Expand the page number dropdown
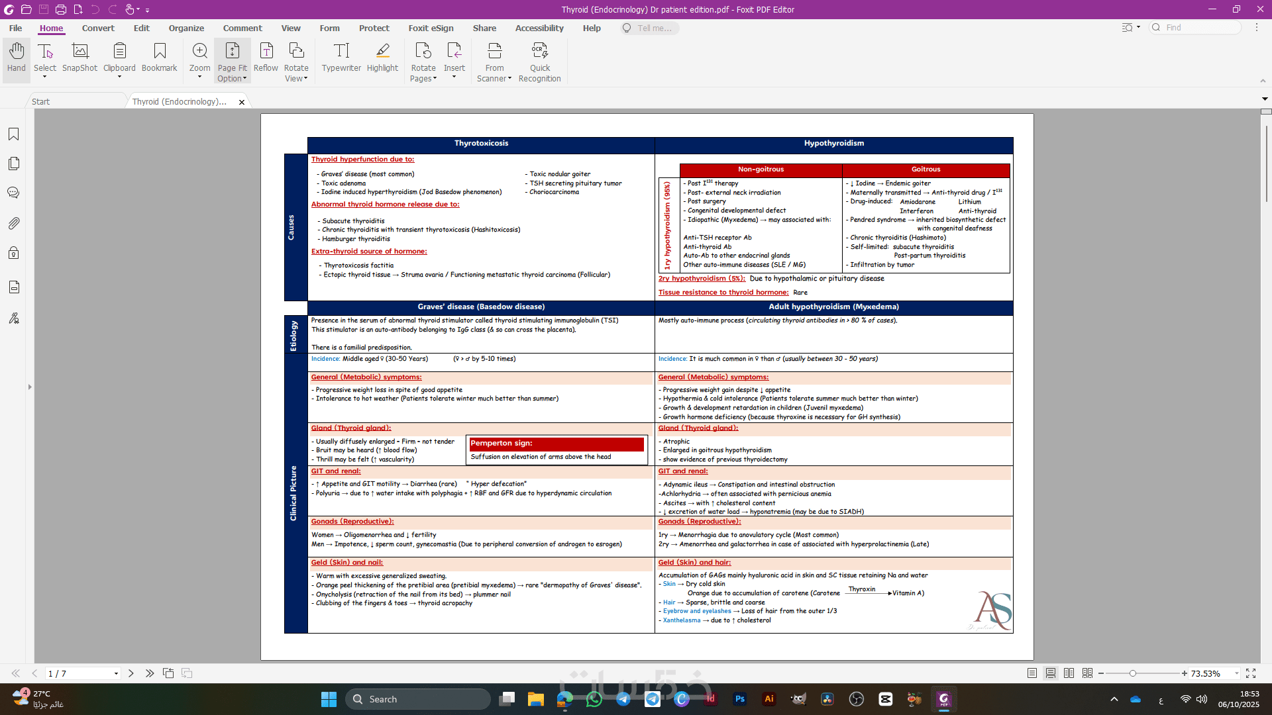 click(x=116, y=673)
